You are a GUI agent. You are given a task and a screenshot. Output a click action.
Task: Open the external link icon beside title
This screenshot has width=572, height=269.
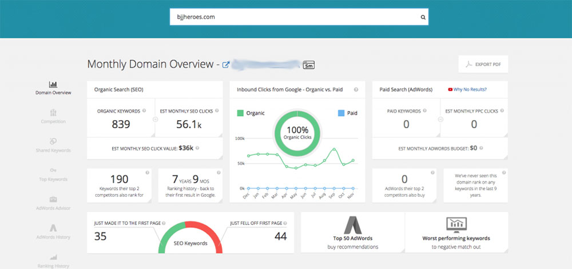click(x=226, y=65)
